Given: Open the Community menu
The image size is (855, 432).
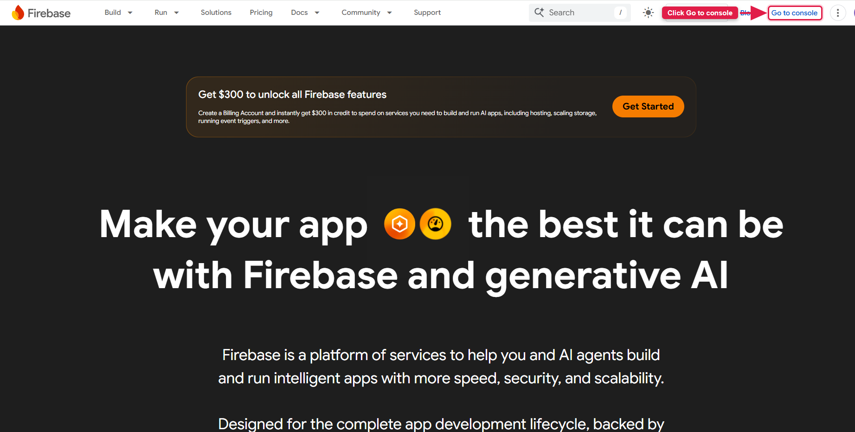Looking at the screenshot, I should (x=361, y=13).
